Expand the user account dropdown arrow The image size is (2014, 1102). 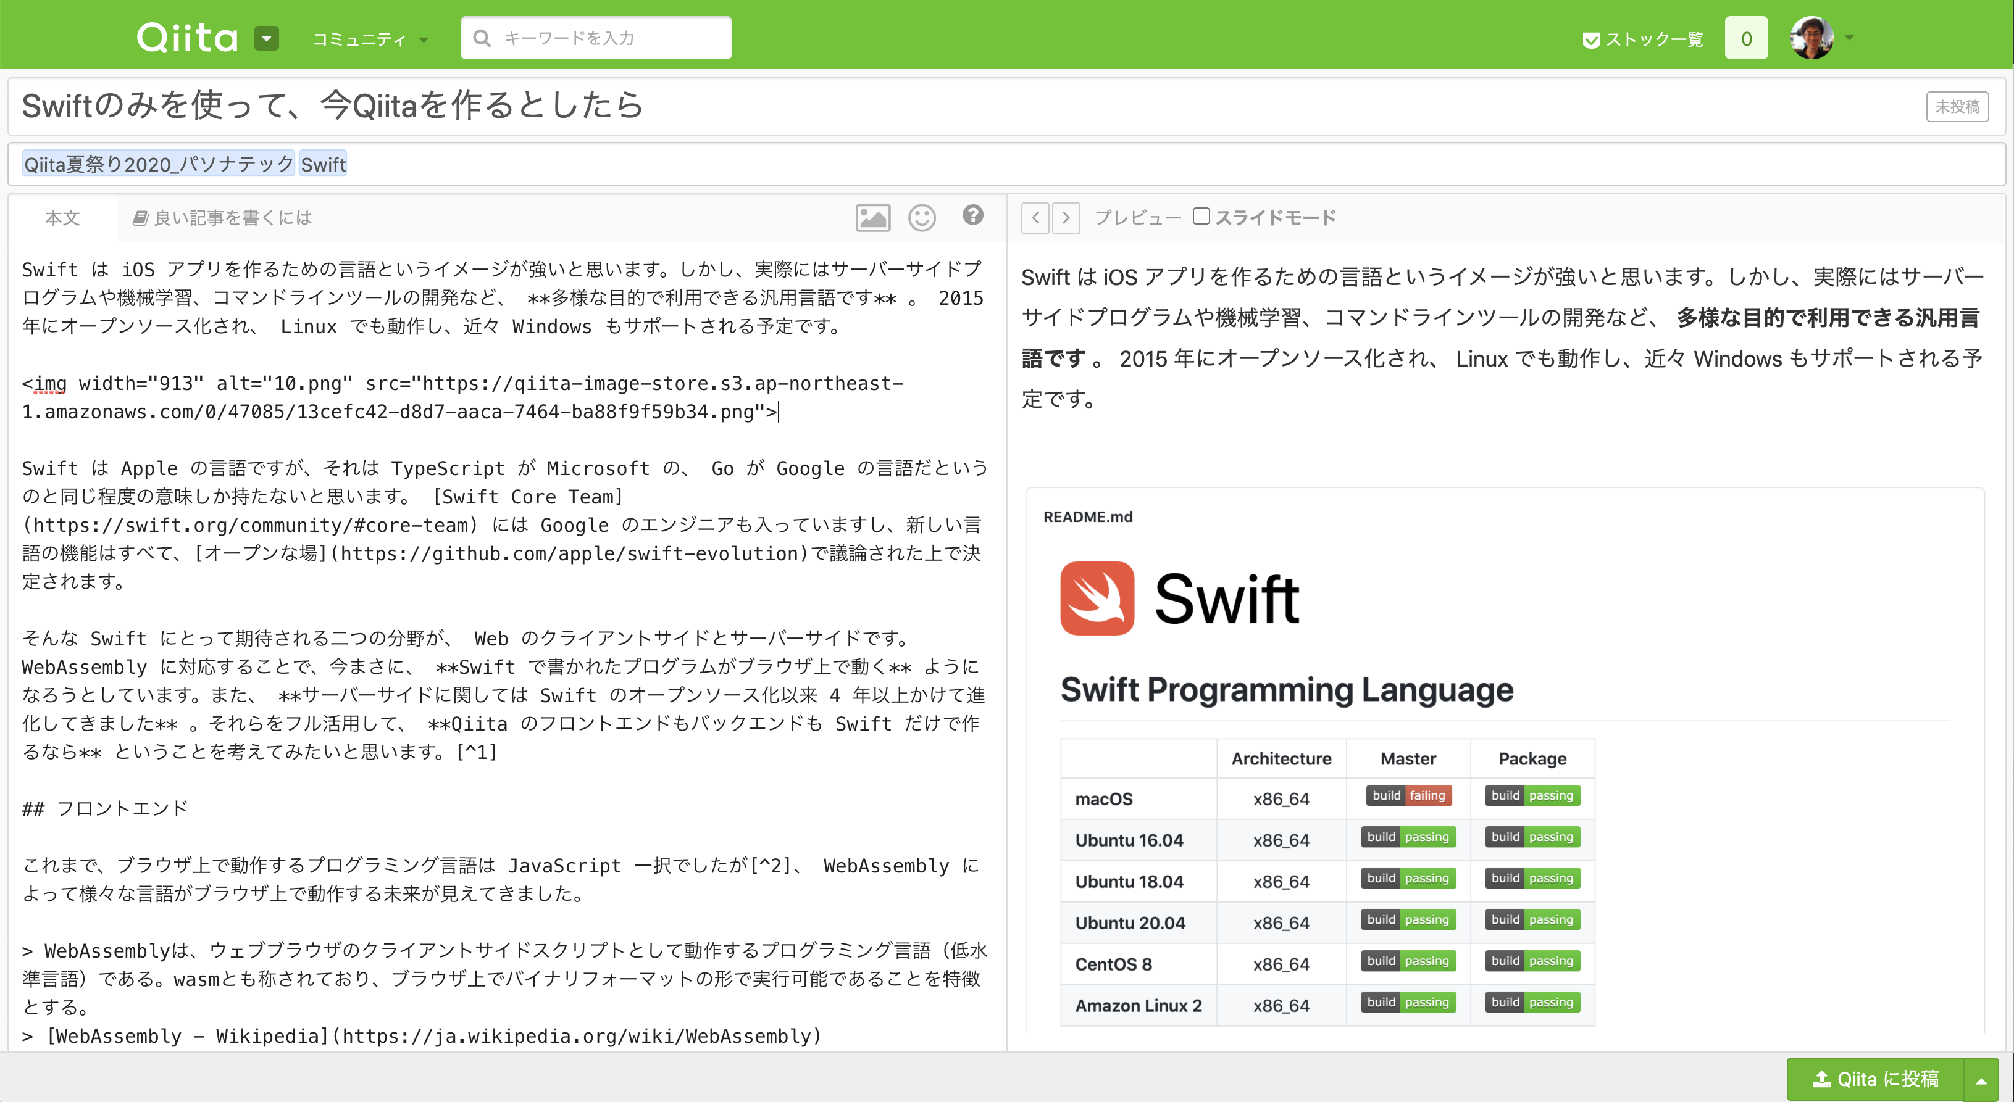coord(1849,38)
